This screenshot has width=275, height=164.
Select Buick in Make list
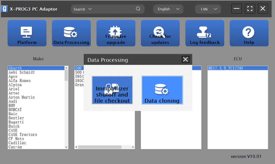coord(36,126)
